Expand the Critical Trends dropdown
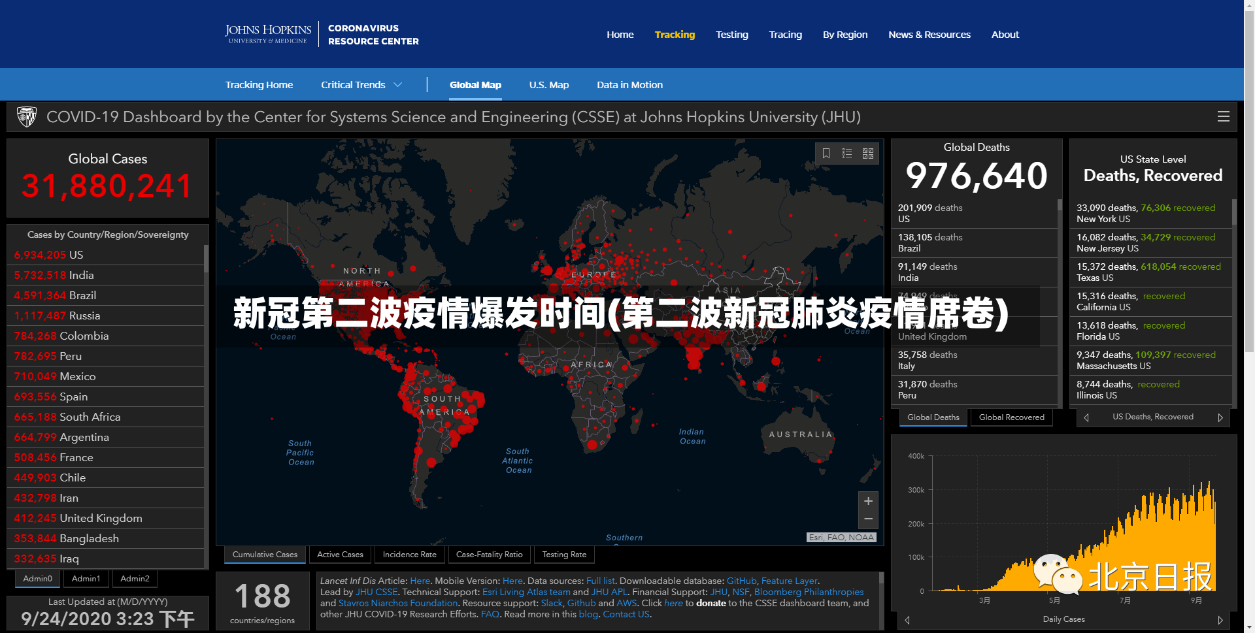This screenshot has width=1255, height=633. [361, 85]
